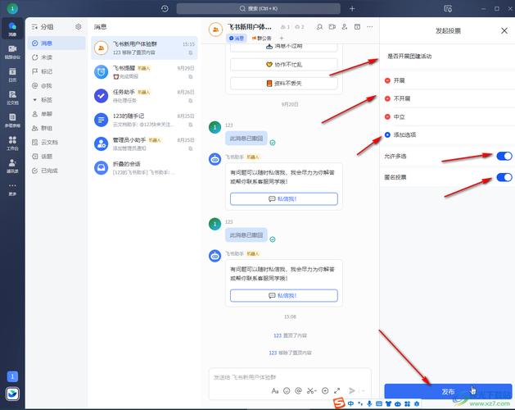Screen dimensions: 515x410
Task: Select the 未读 unread filter
Action: 56,57
